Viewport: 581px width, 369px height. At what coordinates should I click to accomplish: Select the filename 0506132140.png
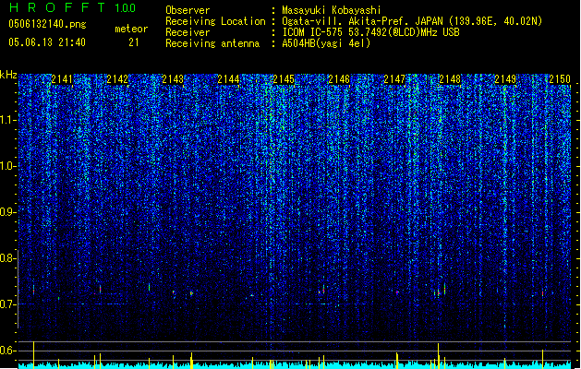47,24
